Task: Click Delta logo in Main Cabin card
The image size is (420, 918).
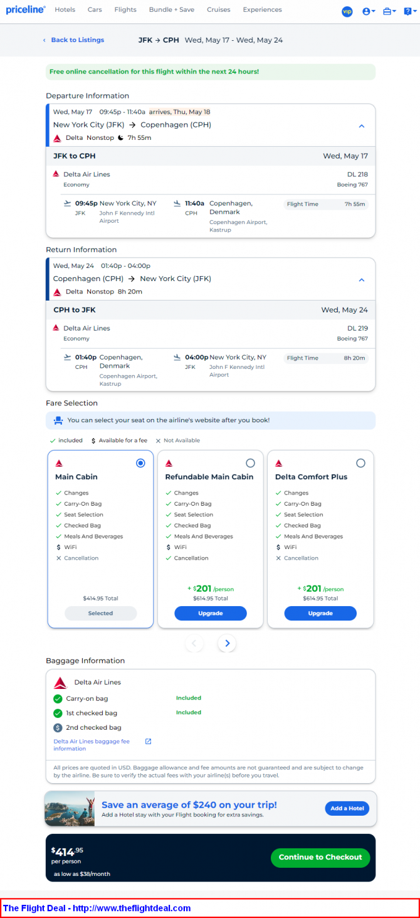Action: 59,464
